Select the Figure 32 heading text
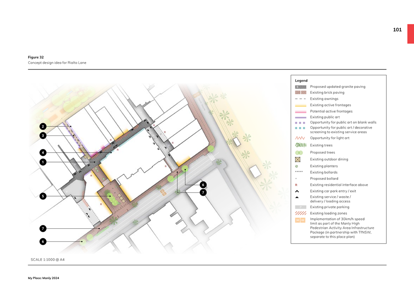The height and width of the screenshot is (293, 414). (x=36, y=57)
